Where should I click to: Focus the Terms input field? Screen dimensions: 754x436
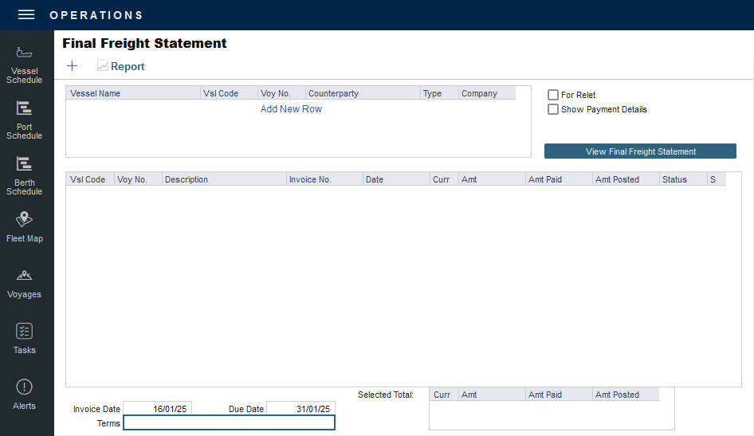229,423
